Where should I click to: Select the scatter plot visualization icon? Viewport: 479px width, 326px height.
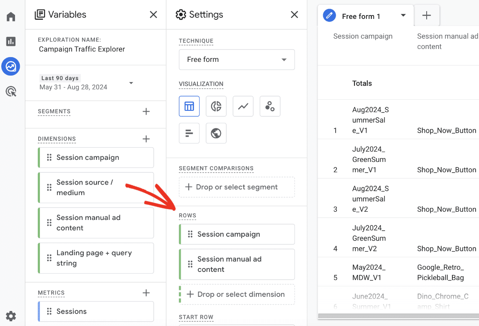(270, 106)
